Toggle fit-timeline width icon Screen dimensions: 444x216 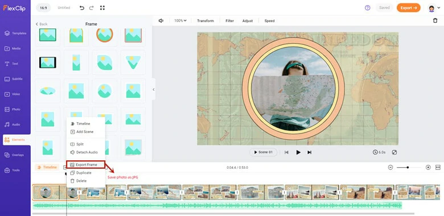click(x=438, y=167)
